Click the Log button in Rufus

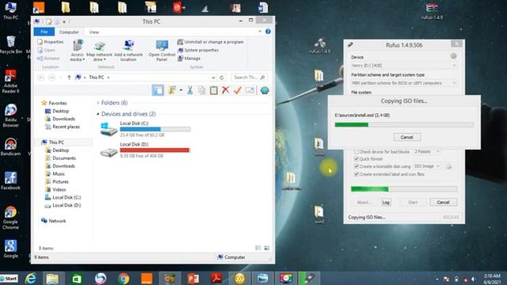386,203
